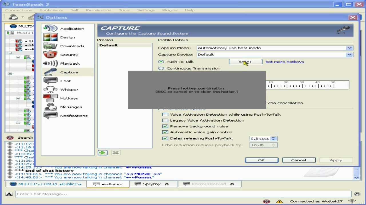
Task: Click the TeamSpeak 3 title bar logo
Action: click(6, 4)
